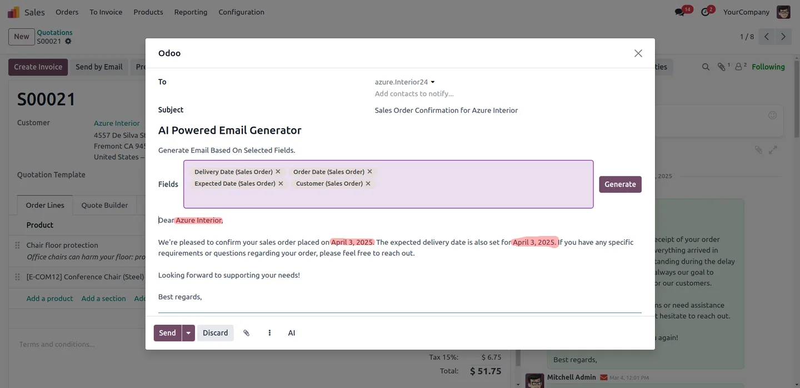Open the three-dot more options menu

point(269,333)
